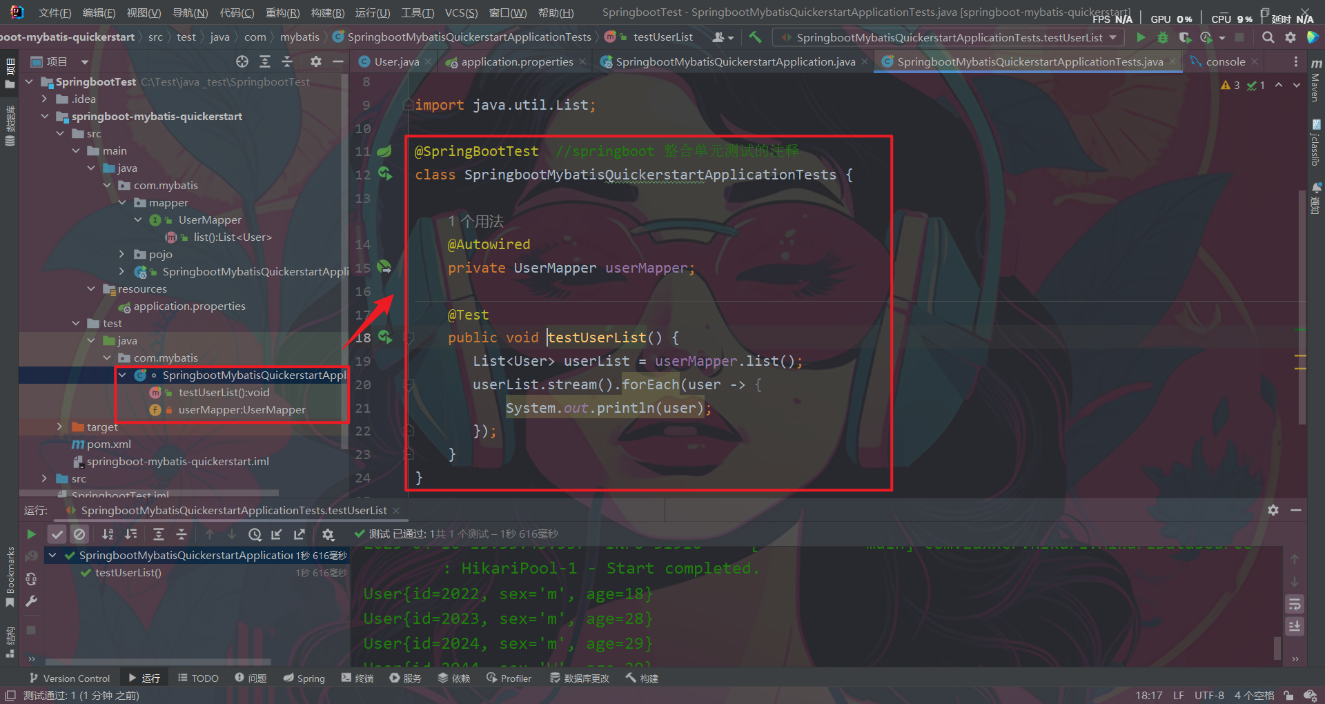Sort test results alphabetically
The image size is (1325, 704).
point(108,534)
